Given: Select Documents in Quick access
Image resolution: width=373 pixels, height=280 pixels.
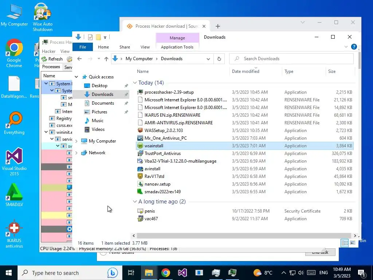Looking at the screenshot, I should [102, 103].
